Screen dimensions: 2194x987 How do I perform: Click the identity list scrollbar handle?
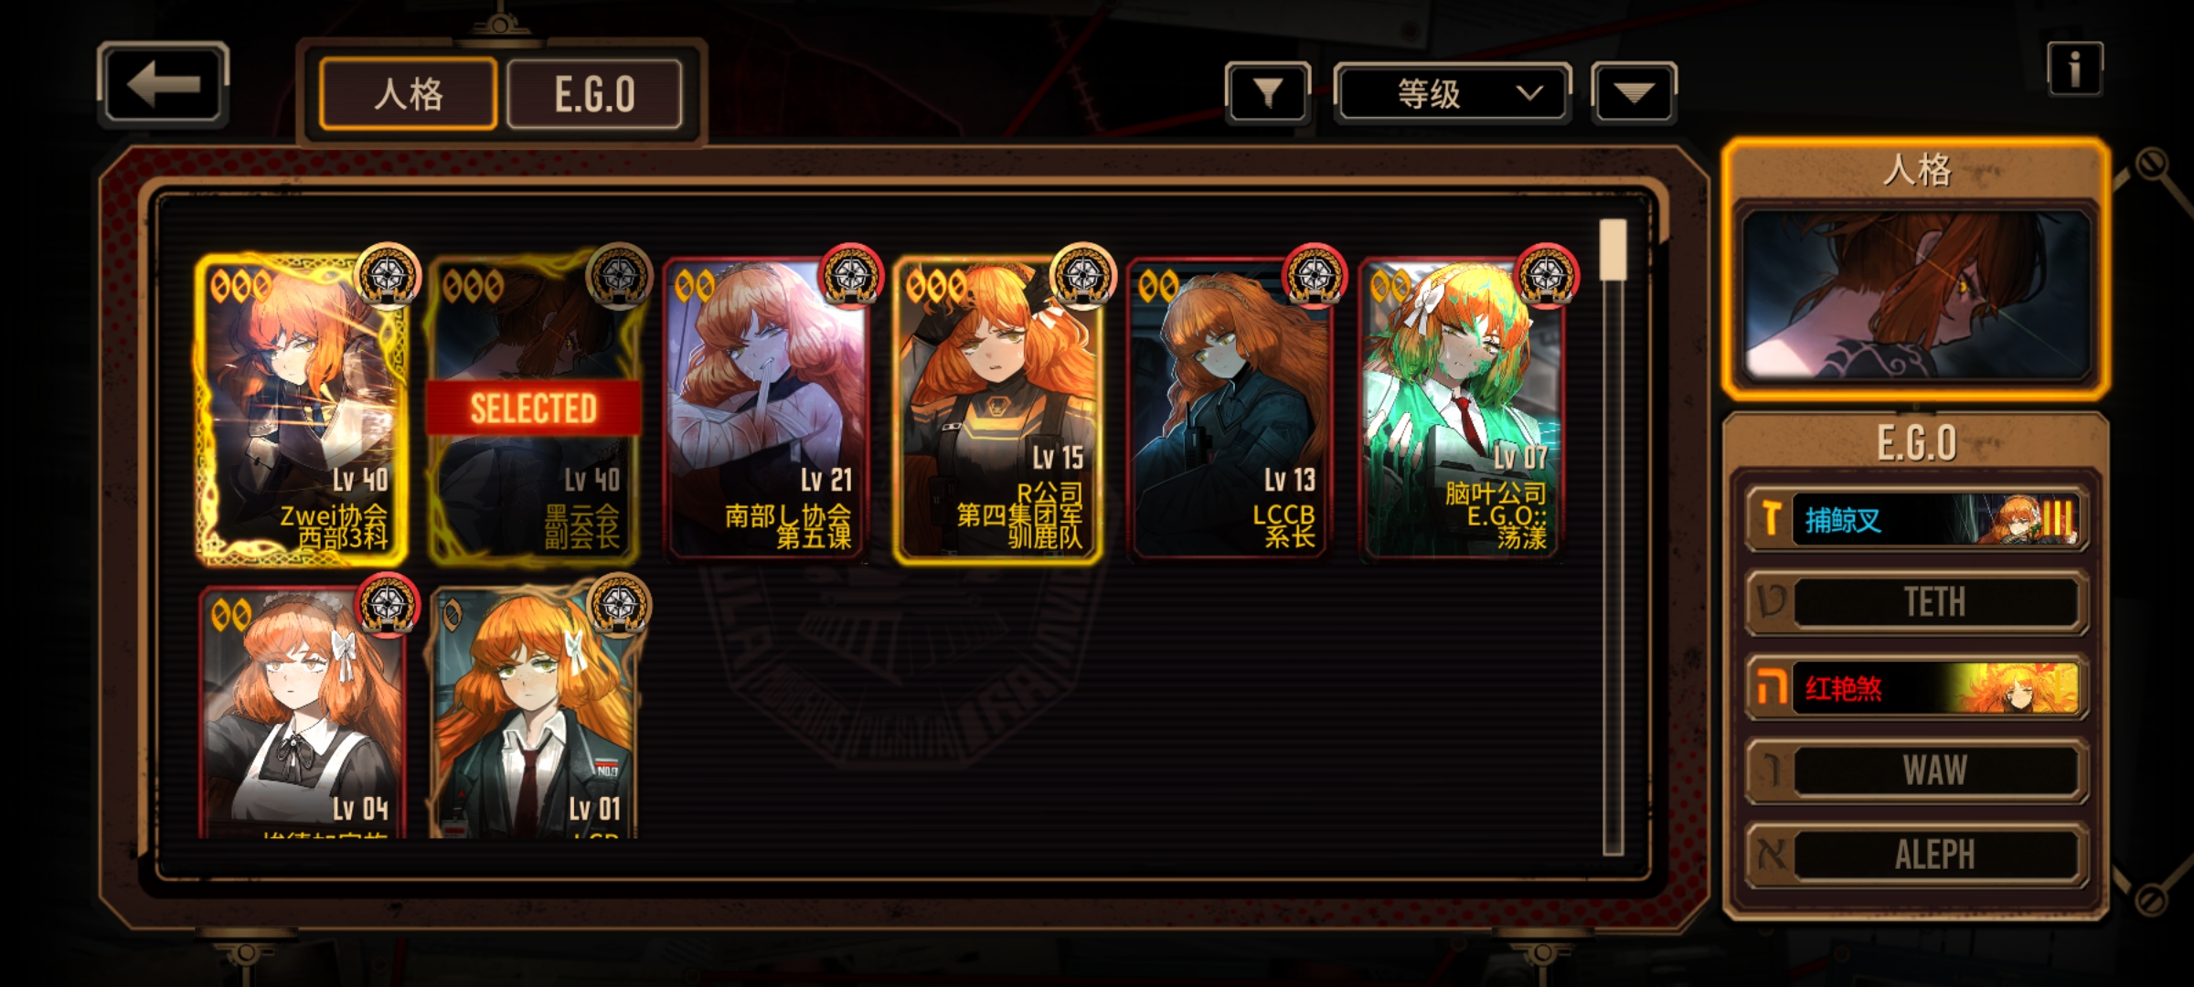point(1613,249)
